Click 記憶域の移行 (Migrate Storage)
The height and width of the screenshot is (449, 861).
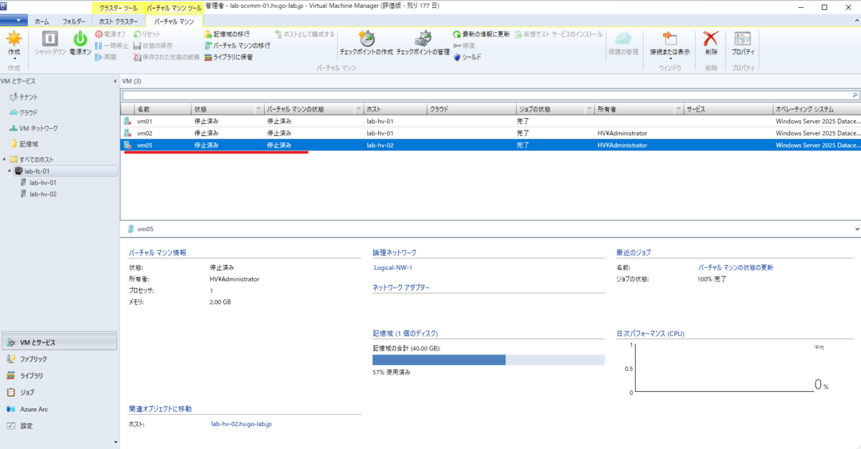click(x=227, y=34)
